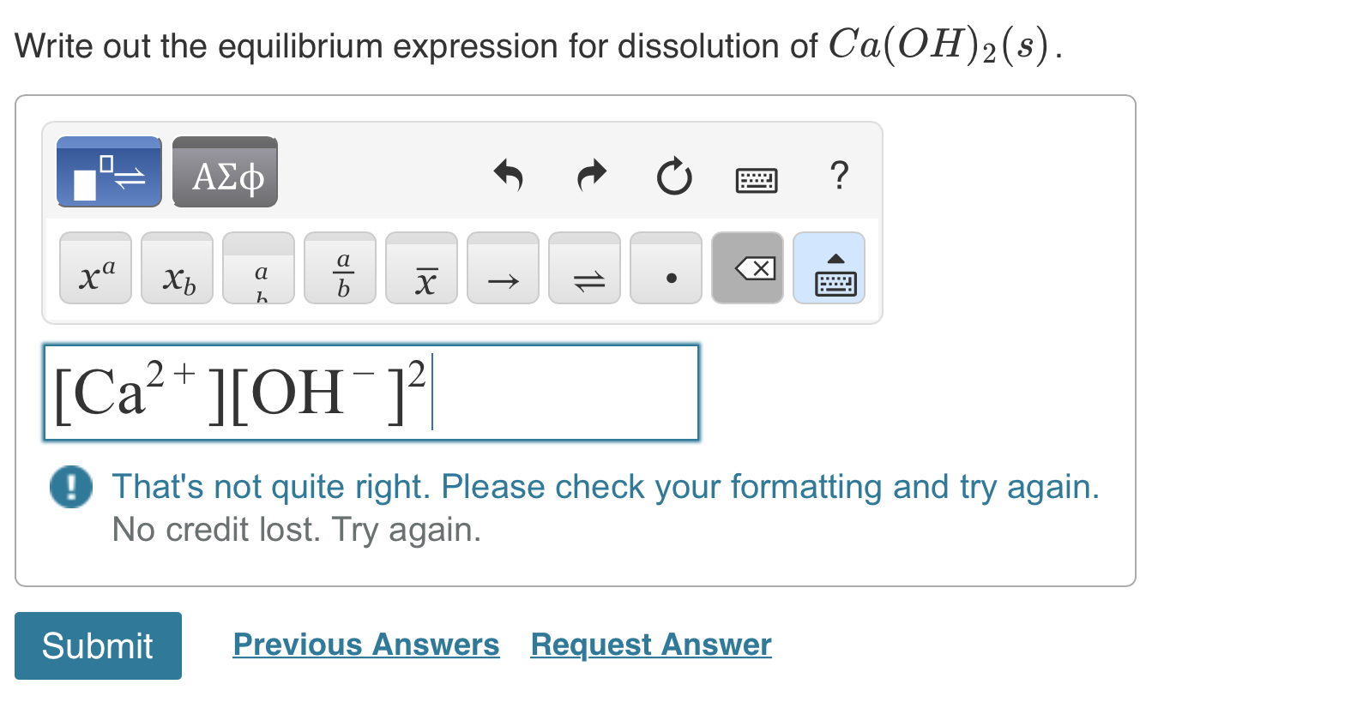Select the superscript x^a template
The height and width of the screenshot is (702, 1345).
click(94, 268)
